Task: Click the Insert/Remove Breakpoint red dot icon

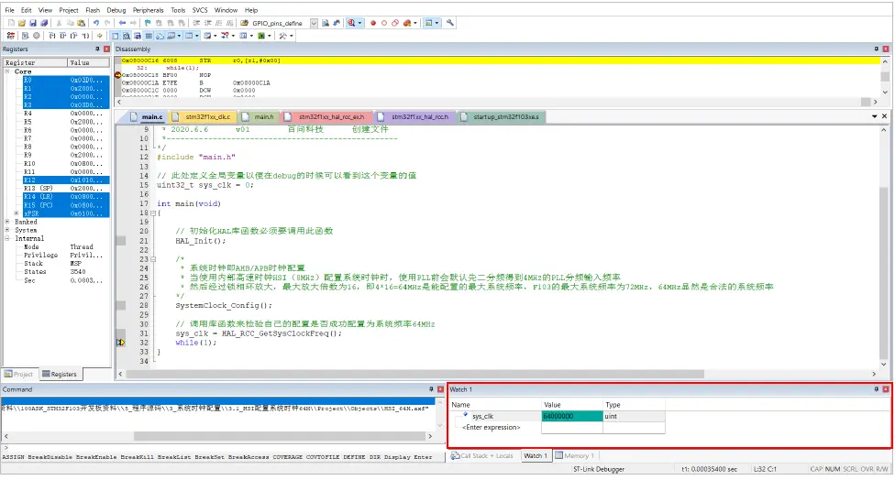Action: point(373,22)
